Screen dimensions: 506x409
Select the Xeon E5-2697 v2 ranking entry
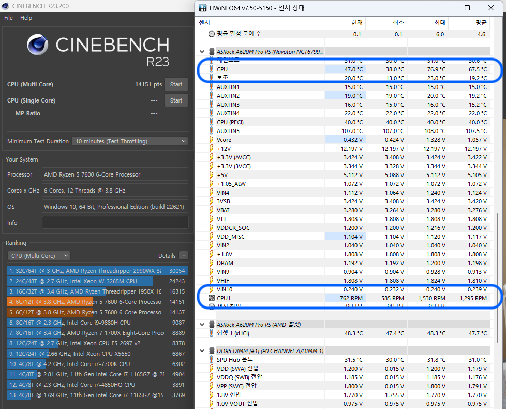(97, 343)
